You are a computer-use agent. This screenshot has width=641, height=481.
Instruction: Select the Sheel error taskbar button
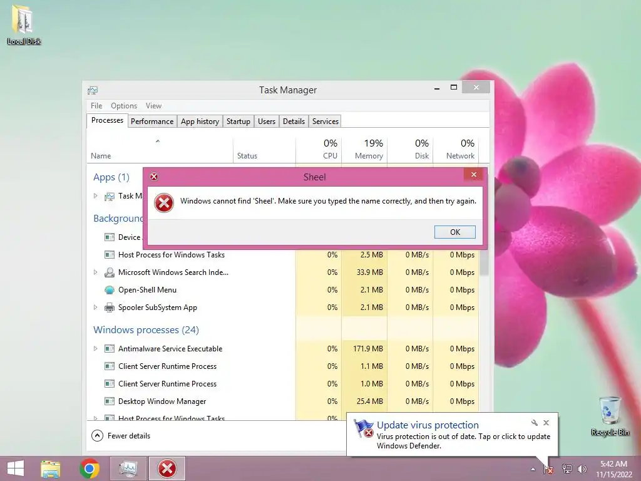pyautogui.click(x=167, y=468)
